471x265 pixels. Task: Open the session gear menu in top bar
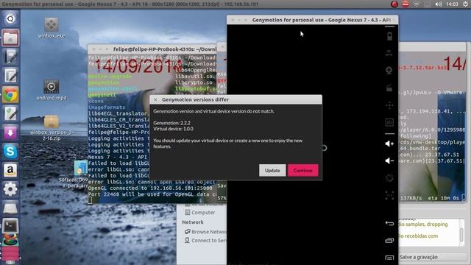[465, 4]
